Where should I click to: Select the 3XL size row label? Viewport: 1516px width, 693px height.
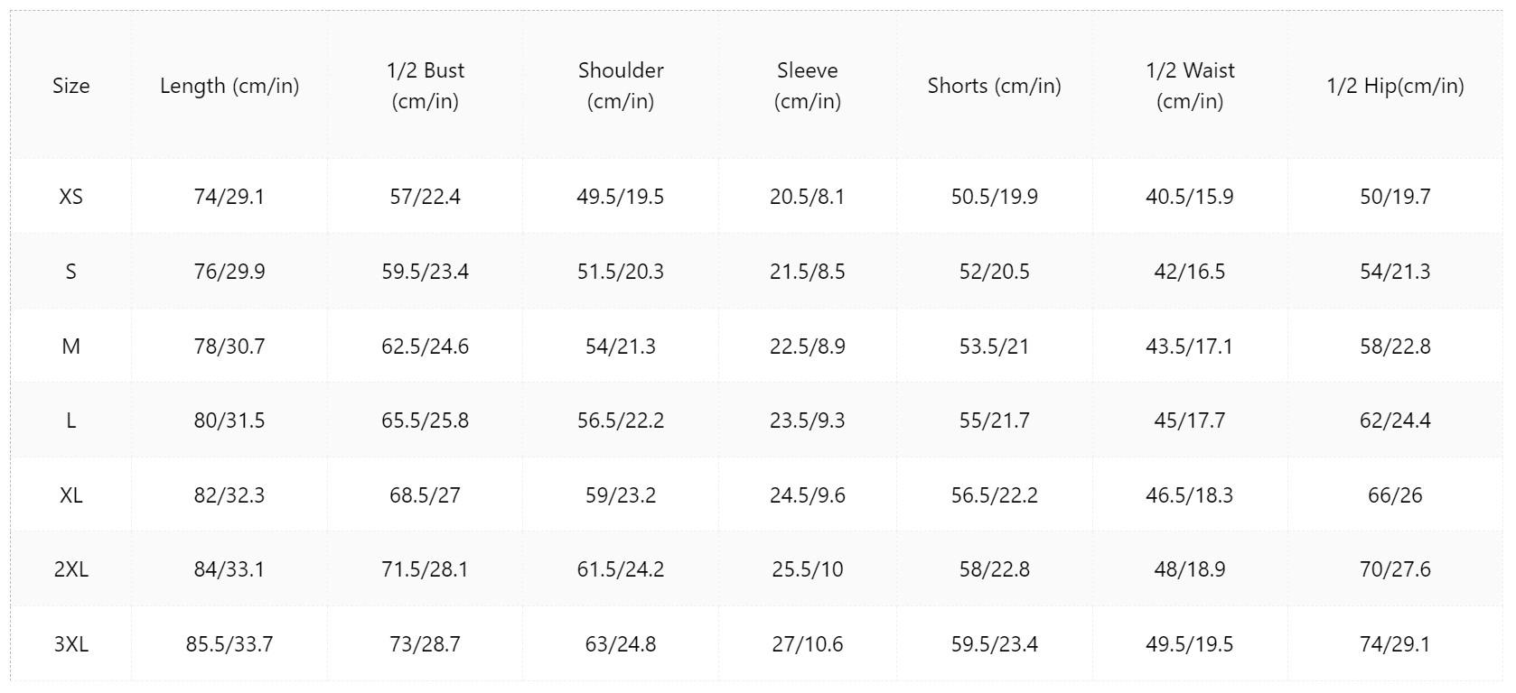click(70, 644)
